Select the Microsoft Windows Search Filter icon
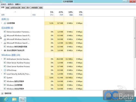This screenshot has height=102, width=136. tap(5, 35)
